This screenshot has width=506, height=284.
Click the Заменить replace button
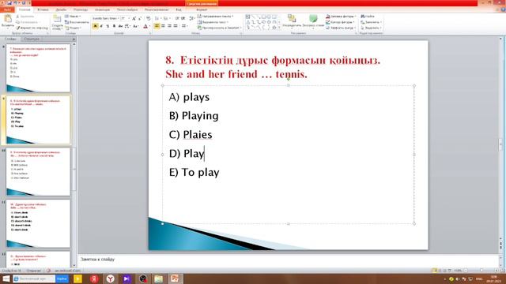coord(372,22)
